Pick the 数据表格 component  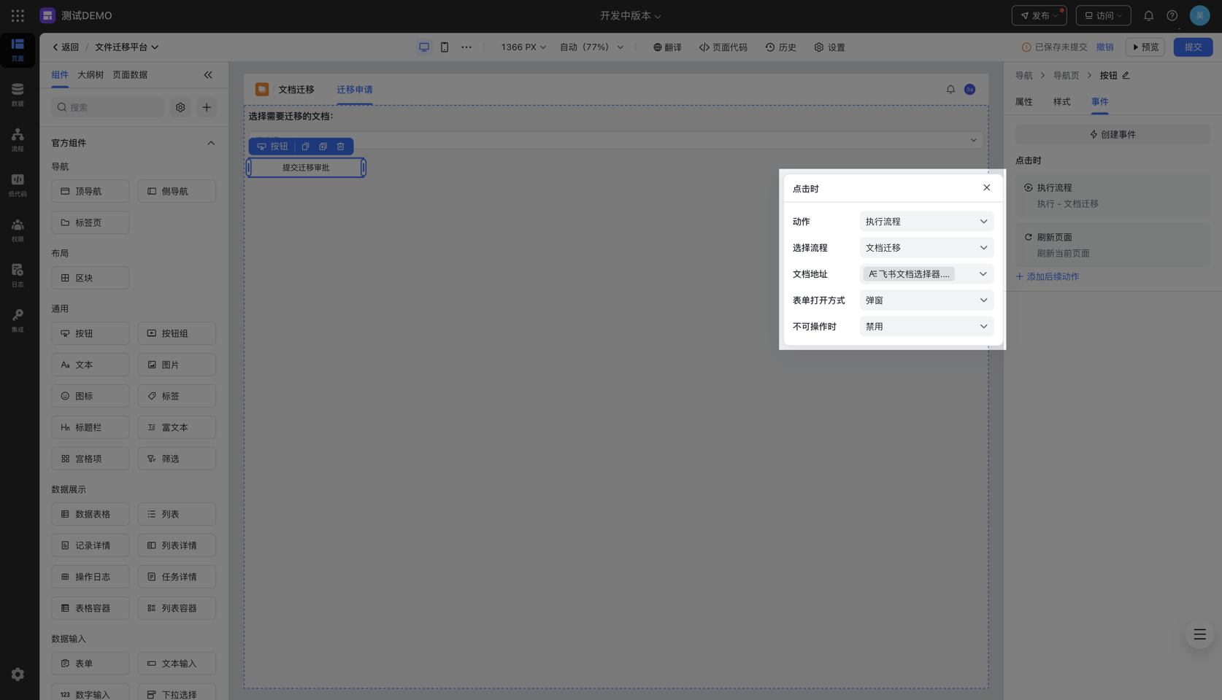(x=90, y=514)
